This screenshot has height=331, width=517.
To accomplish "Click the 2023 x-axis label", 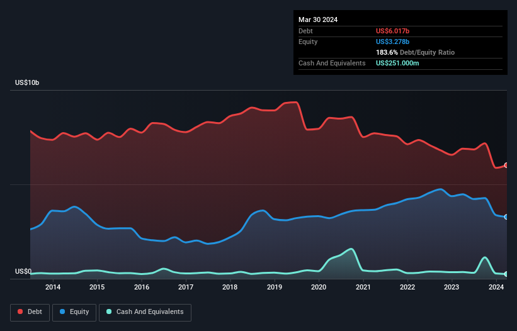I will [x=452, y=287].
